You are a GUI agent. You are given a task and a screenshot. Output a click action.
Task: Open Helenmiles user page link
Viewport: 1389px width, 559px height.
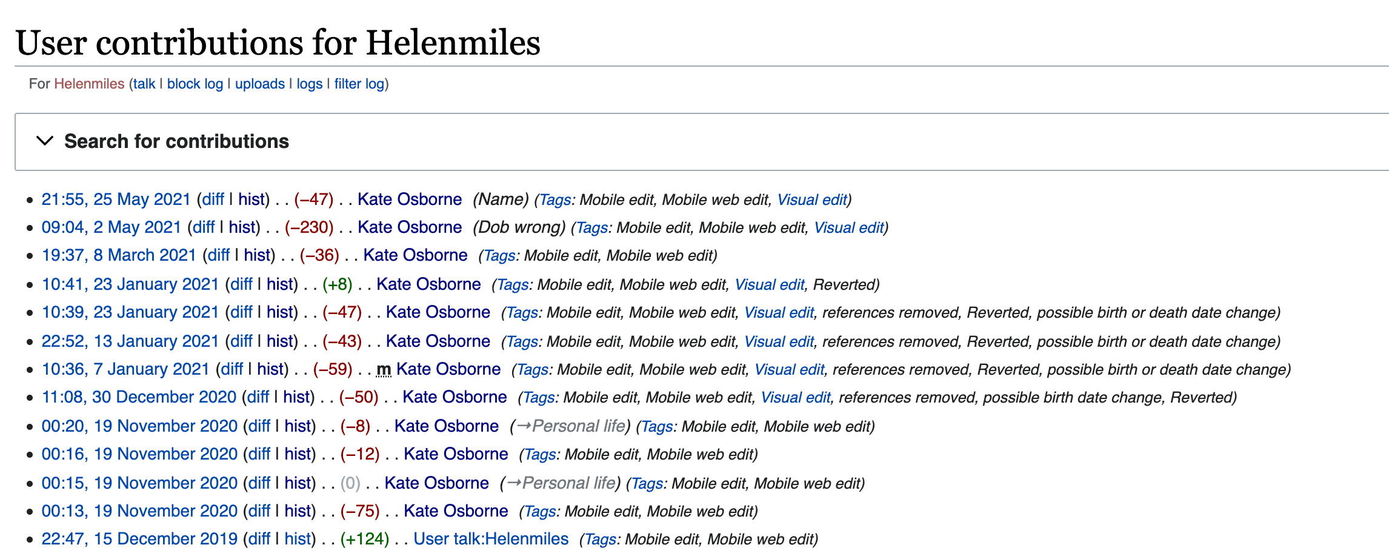tap(89, 84)
